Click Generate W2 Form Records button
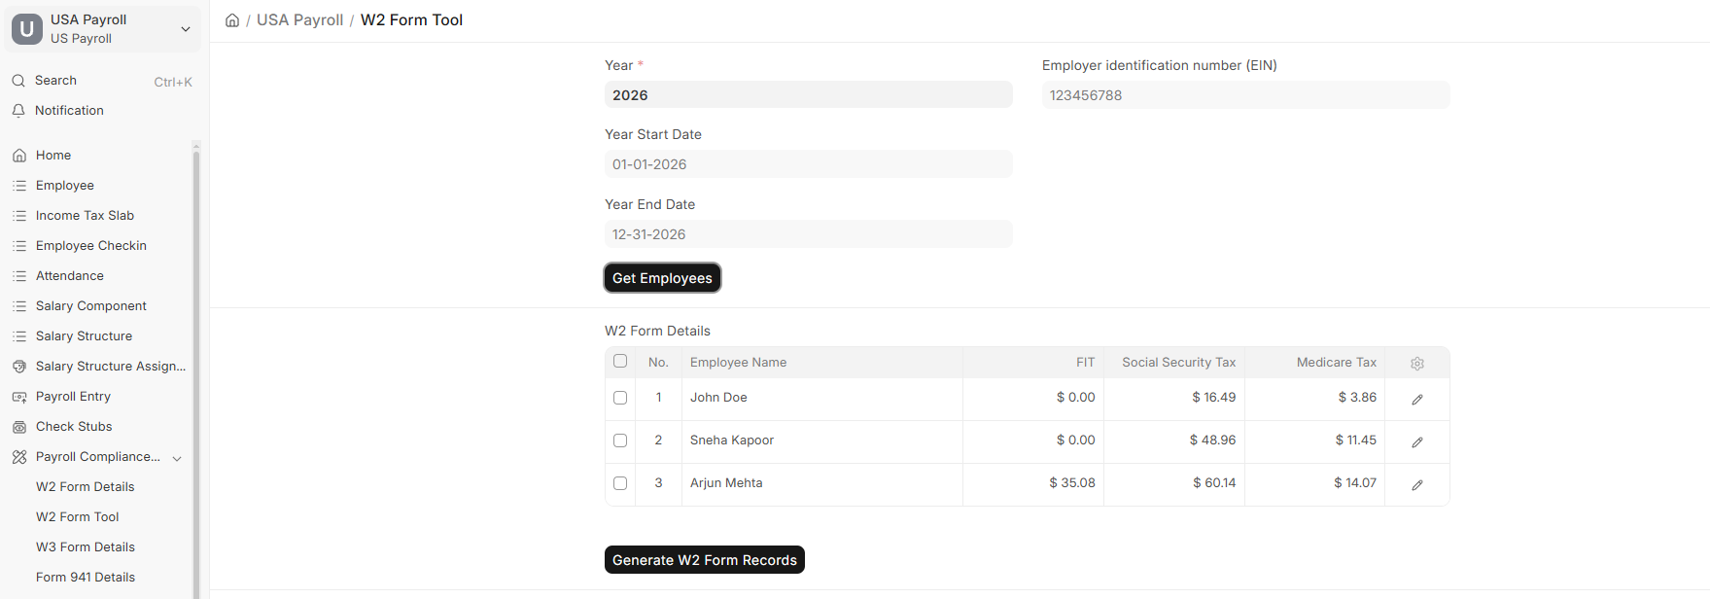Viewport: 1710px width, 599px height. point(705,560)
